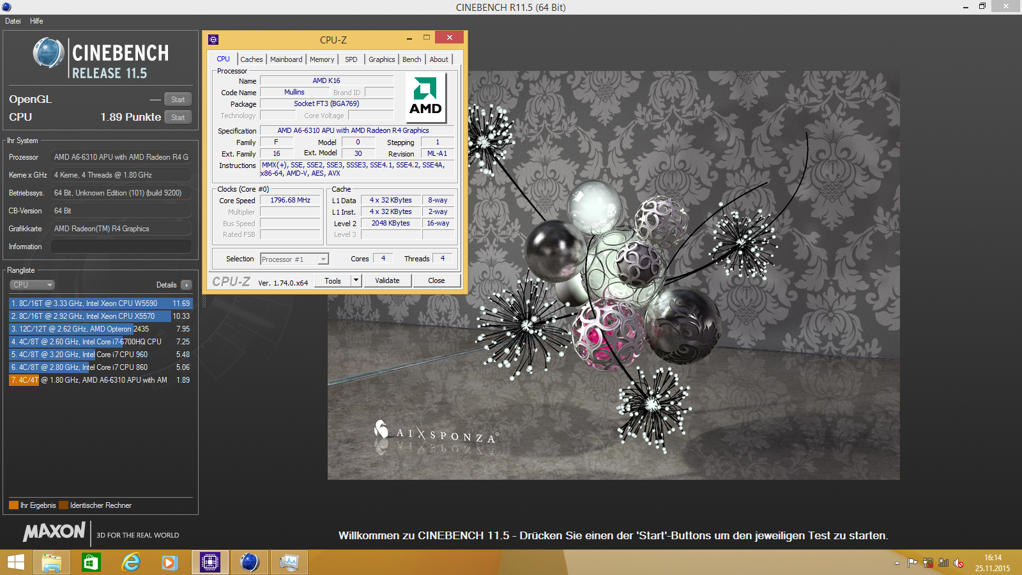This screenshot has width=1022, height=575.
Task: Click the battery power tray icon
Action: click(x=928, y=563)
